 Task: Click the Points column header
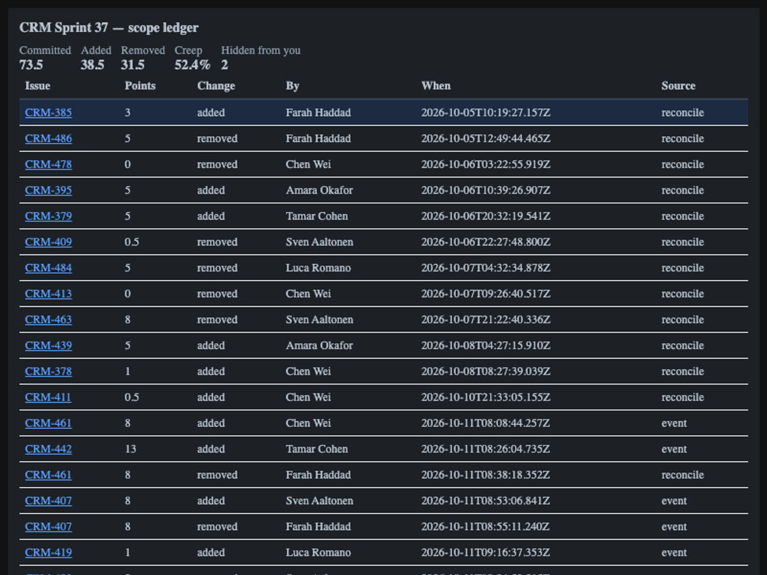click(140, 86)
